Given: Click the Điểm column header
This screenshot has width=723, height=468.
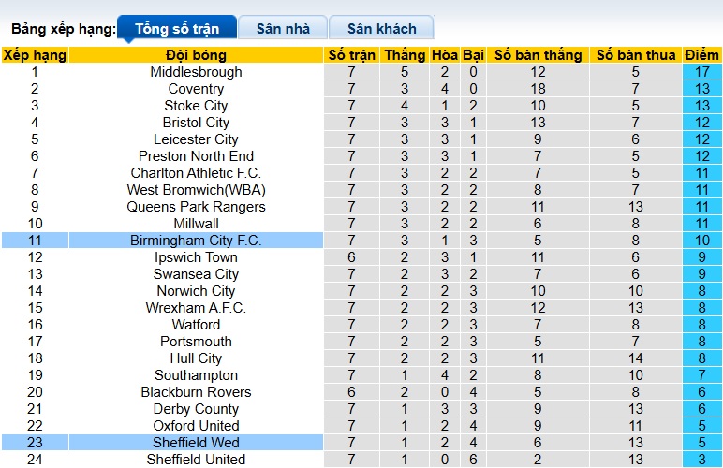Looking at the screenshot, I should [701, 55].
